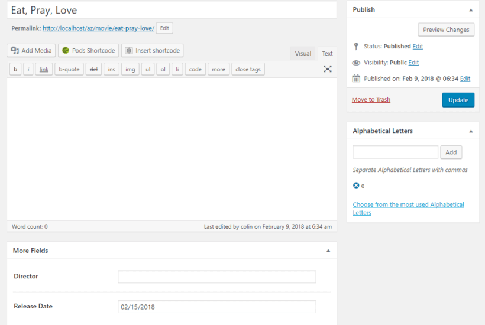Switch to Text editor tab
The image size is (485, 325).
coord(327,53)
